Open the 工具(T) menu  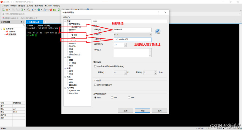point(29,6)
